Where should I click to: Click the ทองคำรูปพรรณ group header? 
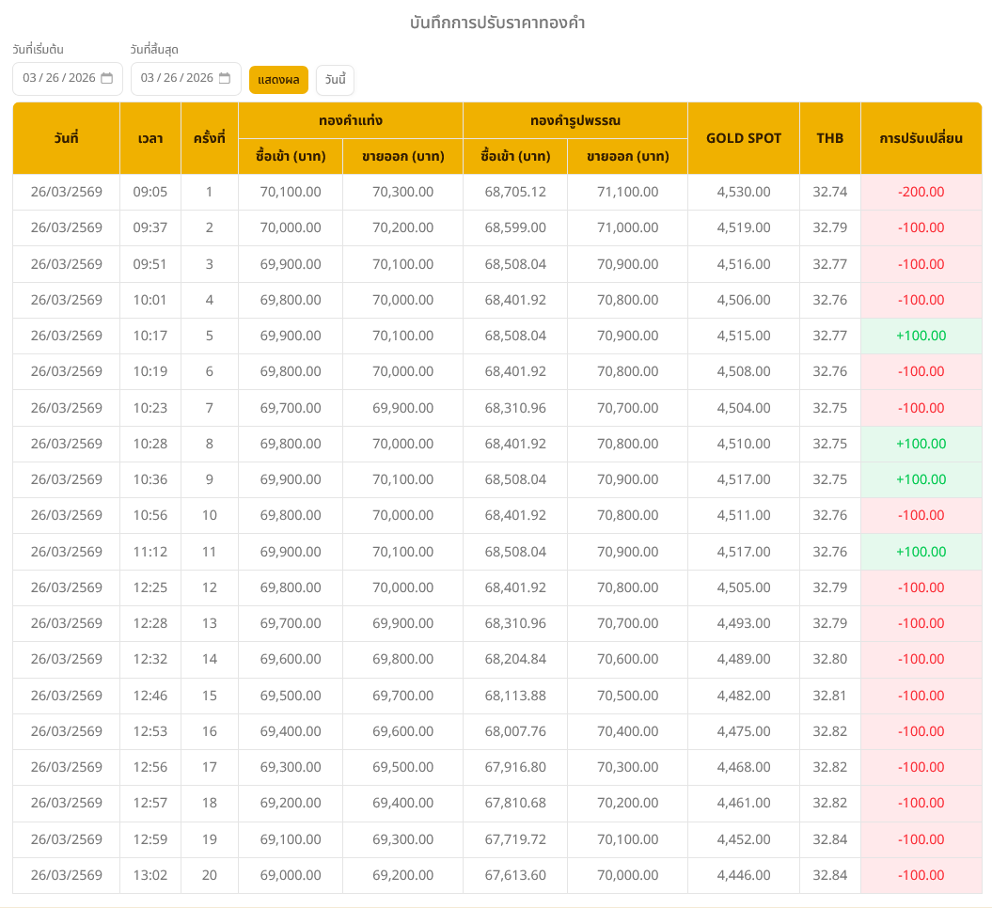click(575, 120)
